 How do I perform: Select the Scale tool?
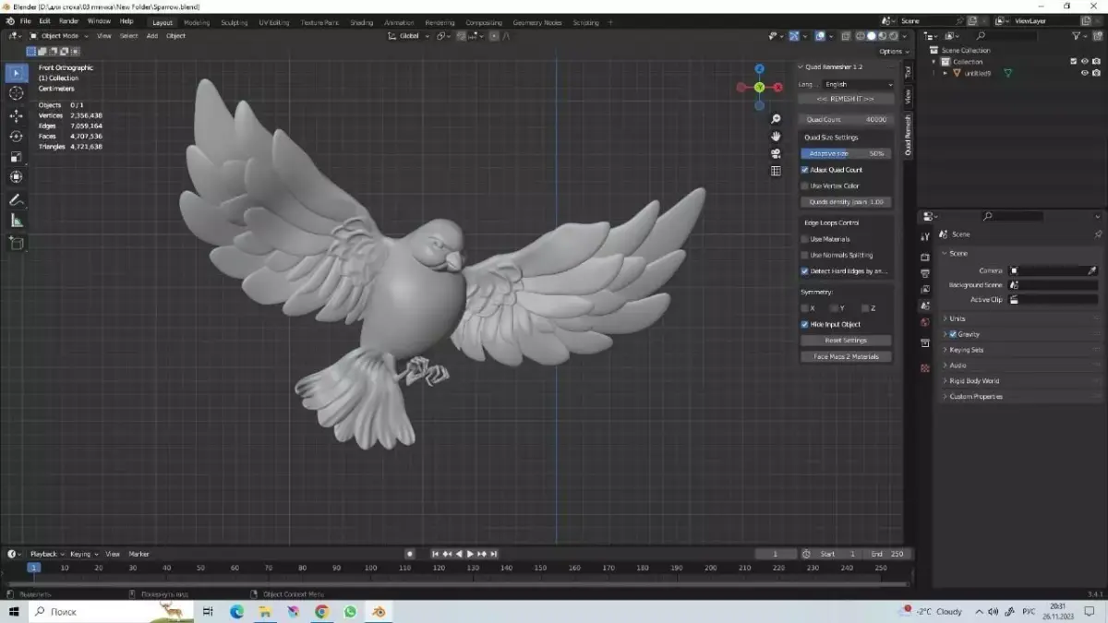(x=17, y=156)
